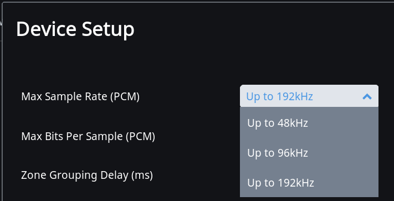This screenshot has height=201, width=394.
Task: Select the first entry in the sample rate list
Action: point(309,123)
